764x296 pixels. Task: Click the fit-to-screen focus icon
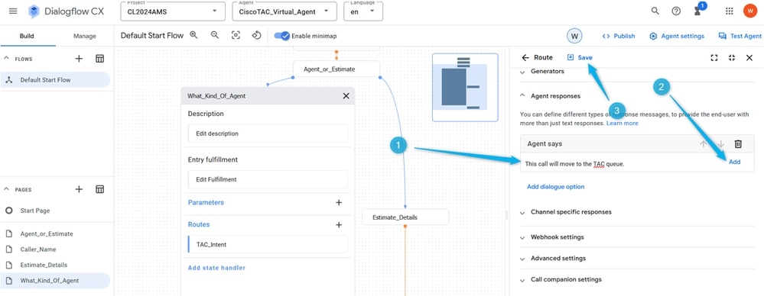pos(236,36)
